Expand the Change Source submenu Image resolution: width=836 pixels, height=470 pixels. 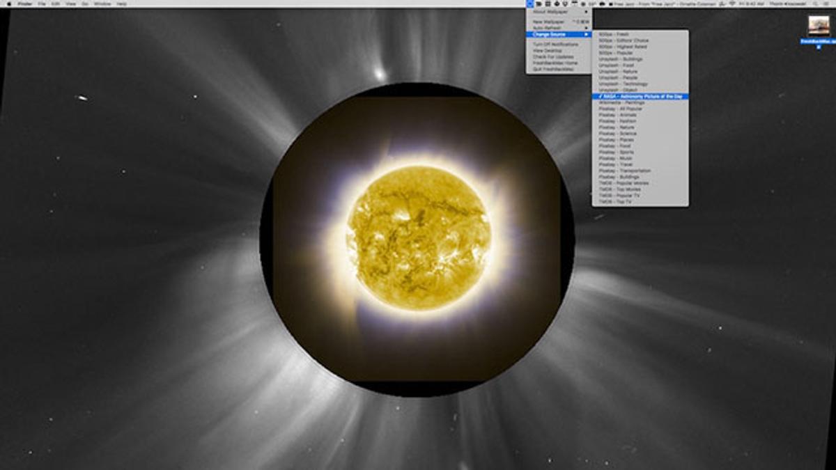557,34
